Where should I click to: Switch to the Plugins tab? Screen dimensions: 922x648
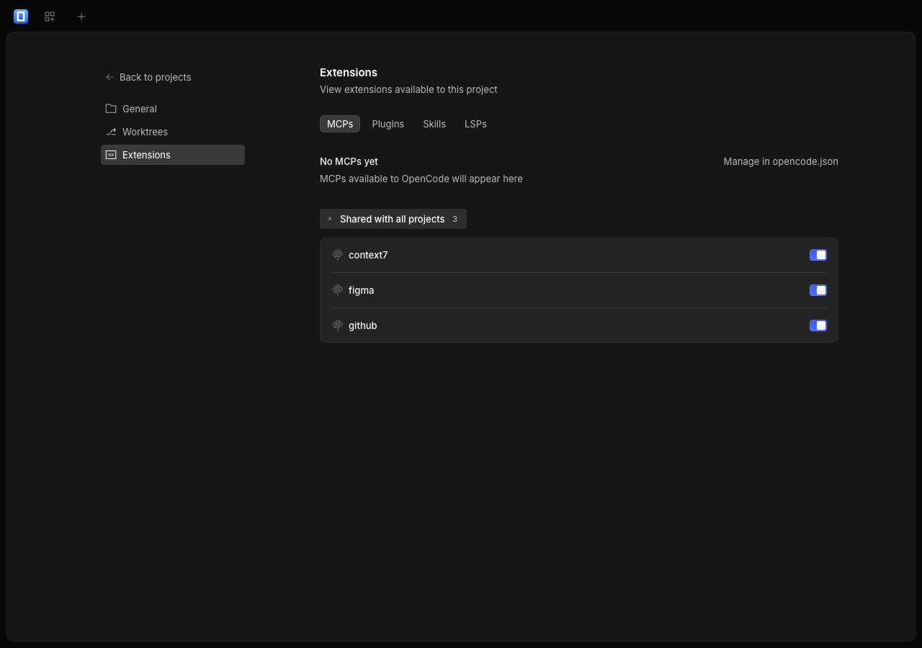388,124
